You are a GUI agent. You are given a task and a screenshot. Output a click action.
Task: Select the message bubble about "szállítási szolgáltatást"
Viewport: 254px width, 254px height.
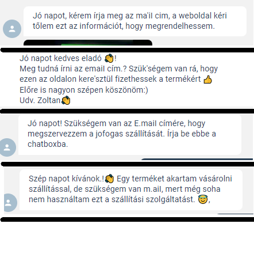pos(131,189)
